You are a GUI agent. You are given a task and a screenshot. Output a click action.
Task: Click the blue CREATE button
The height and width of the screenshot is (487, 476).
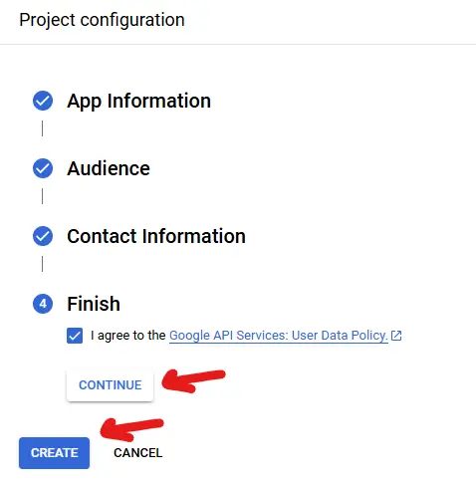[54, 453]
